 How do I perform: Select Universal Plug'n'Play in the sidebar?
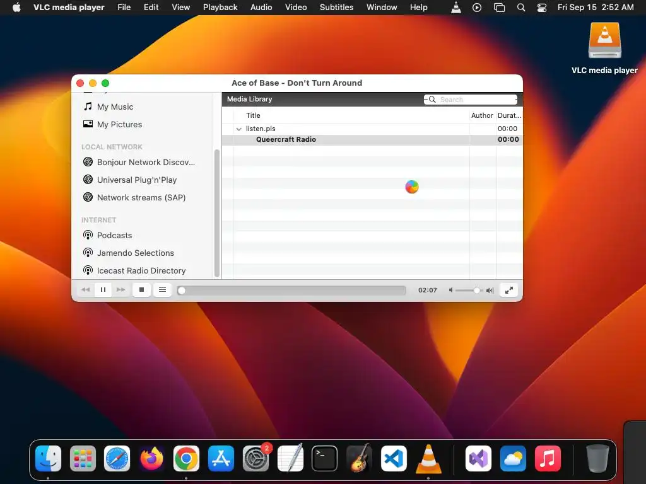click(x=137, y=180)
